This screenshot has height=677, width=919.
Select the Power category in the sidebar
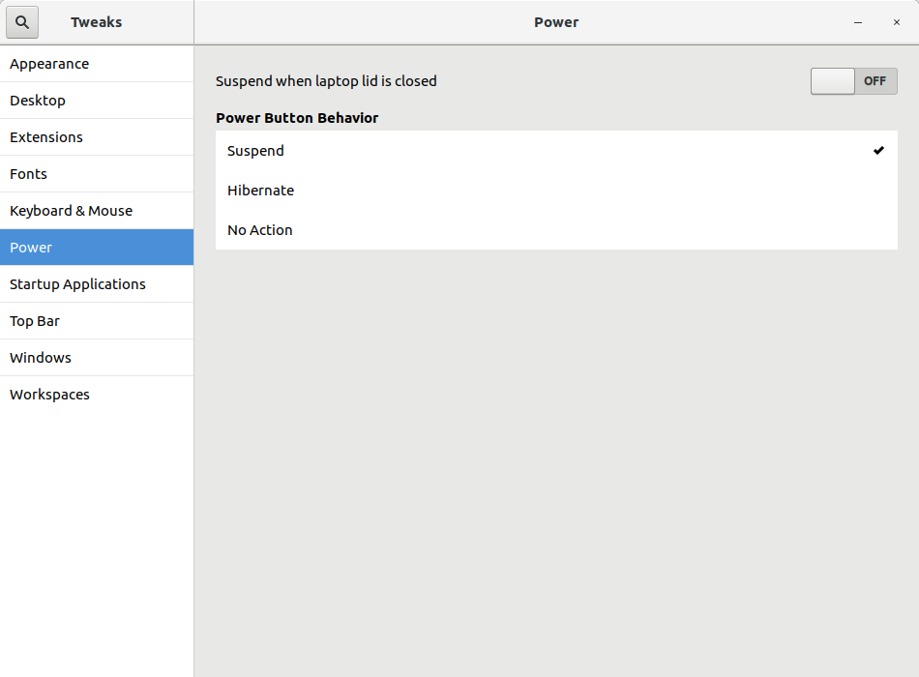[30, 247]
